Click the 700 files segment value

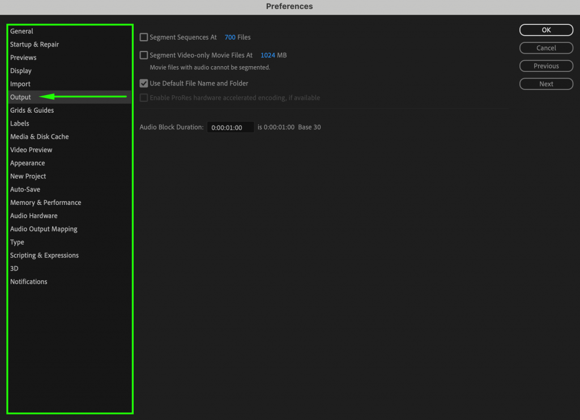point(230,37)
